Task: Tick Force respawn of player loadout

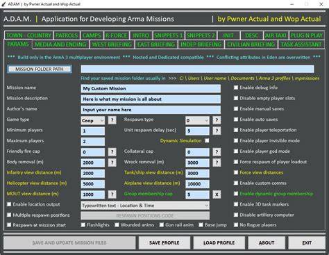Action: (x=236, y=162)
